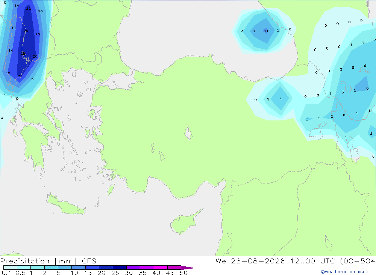Click the 'CFS' model label
This screenshot has width=376, height=275.
(x=89, y=261)
